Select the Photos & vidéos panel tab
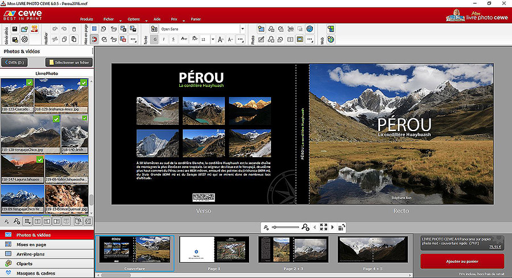 (47, 235)
